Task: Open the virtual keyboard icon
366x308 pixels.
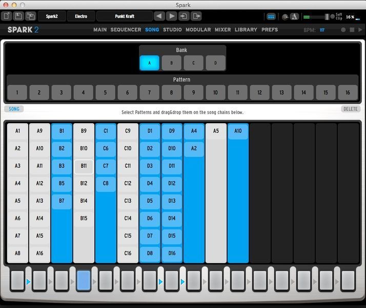Action: [x=271, y=16]
